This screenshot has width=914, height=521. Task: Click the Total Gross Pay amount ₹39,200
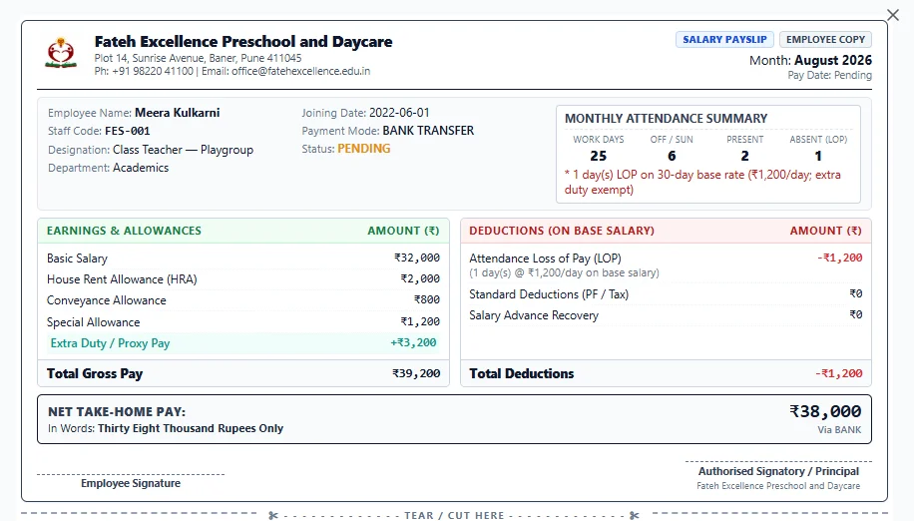[x=416, y=373]
